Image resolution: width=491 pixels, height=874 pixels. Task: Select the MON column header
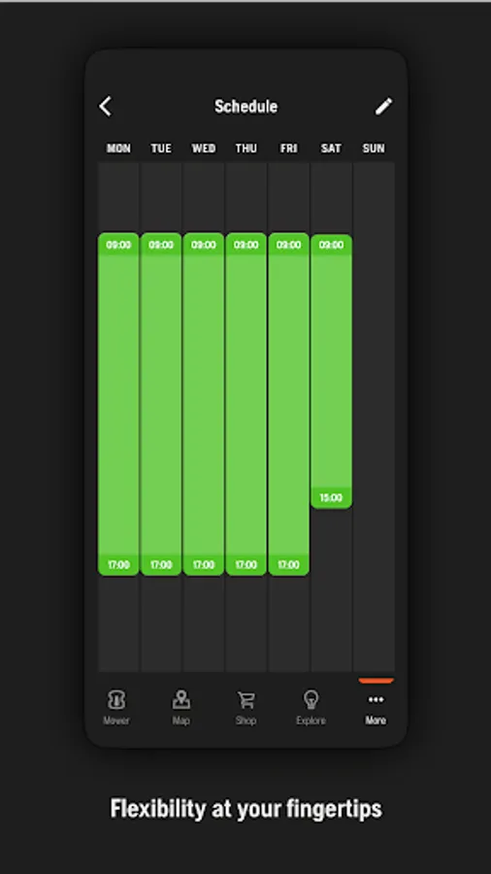(118, 149)
